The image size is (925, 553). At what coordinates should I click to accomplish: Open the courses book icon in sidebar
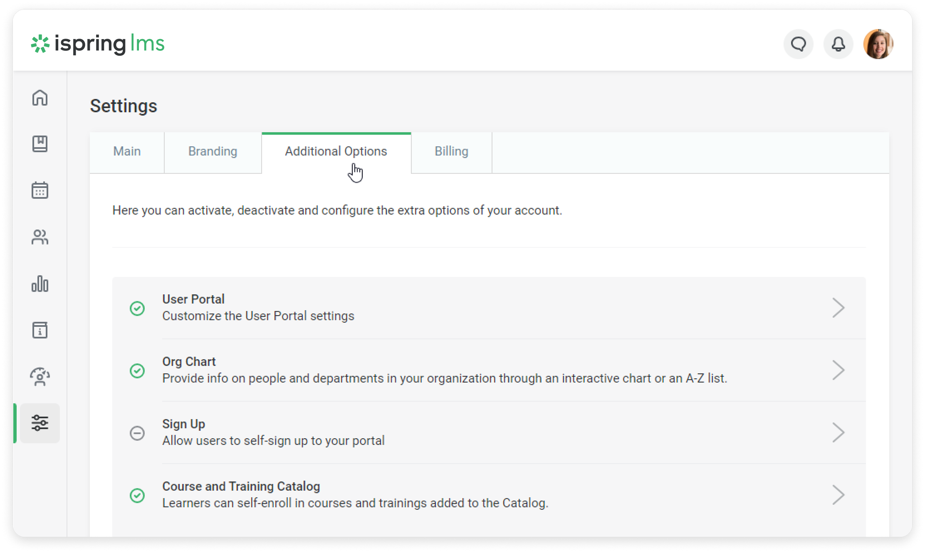coord(40,144)
